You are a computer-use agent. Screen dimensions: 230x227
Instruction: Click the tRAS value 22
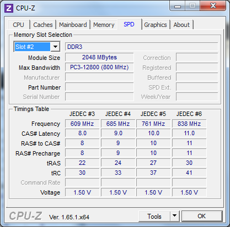click(x=82, y=163)
